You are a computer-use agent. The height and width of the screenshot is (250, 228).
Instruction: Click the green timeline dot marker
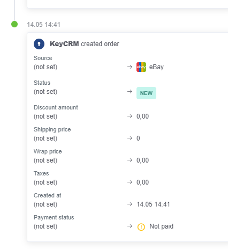14,24
